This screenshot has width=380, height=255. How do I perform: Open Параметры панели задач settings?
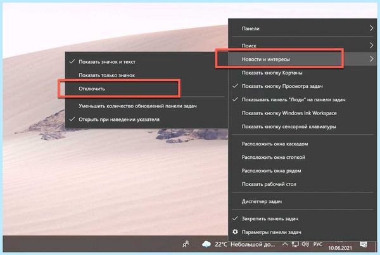point(303,232)
